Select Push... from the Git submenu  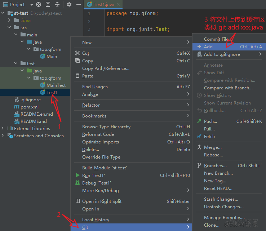tap(210, 121)
